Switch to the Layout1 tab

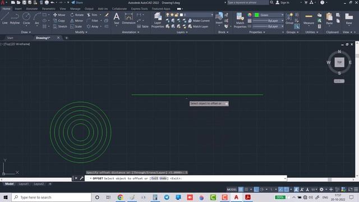click(x=24, y=184)
